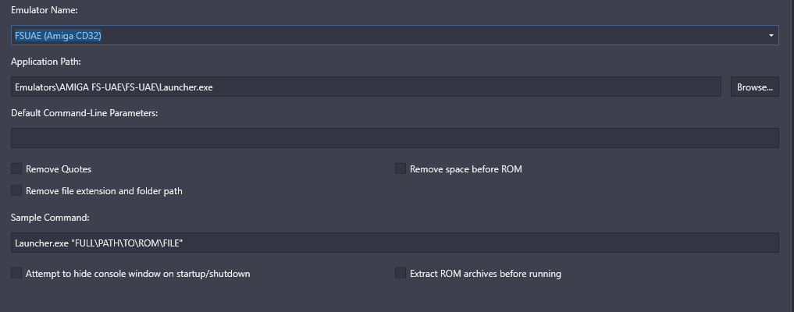Click 'Remove file extension and folder path' label
Image resolution: width=794 pixels, height=312 pixels.
[x=104, y=191]
